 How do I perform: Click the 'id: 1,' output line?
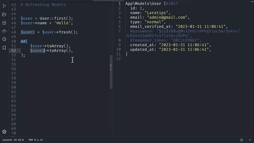[x=137, y=8]
